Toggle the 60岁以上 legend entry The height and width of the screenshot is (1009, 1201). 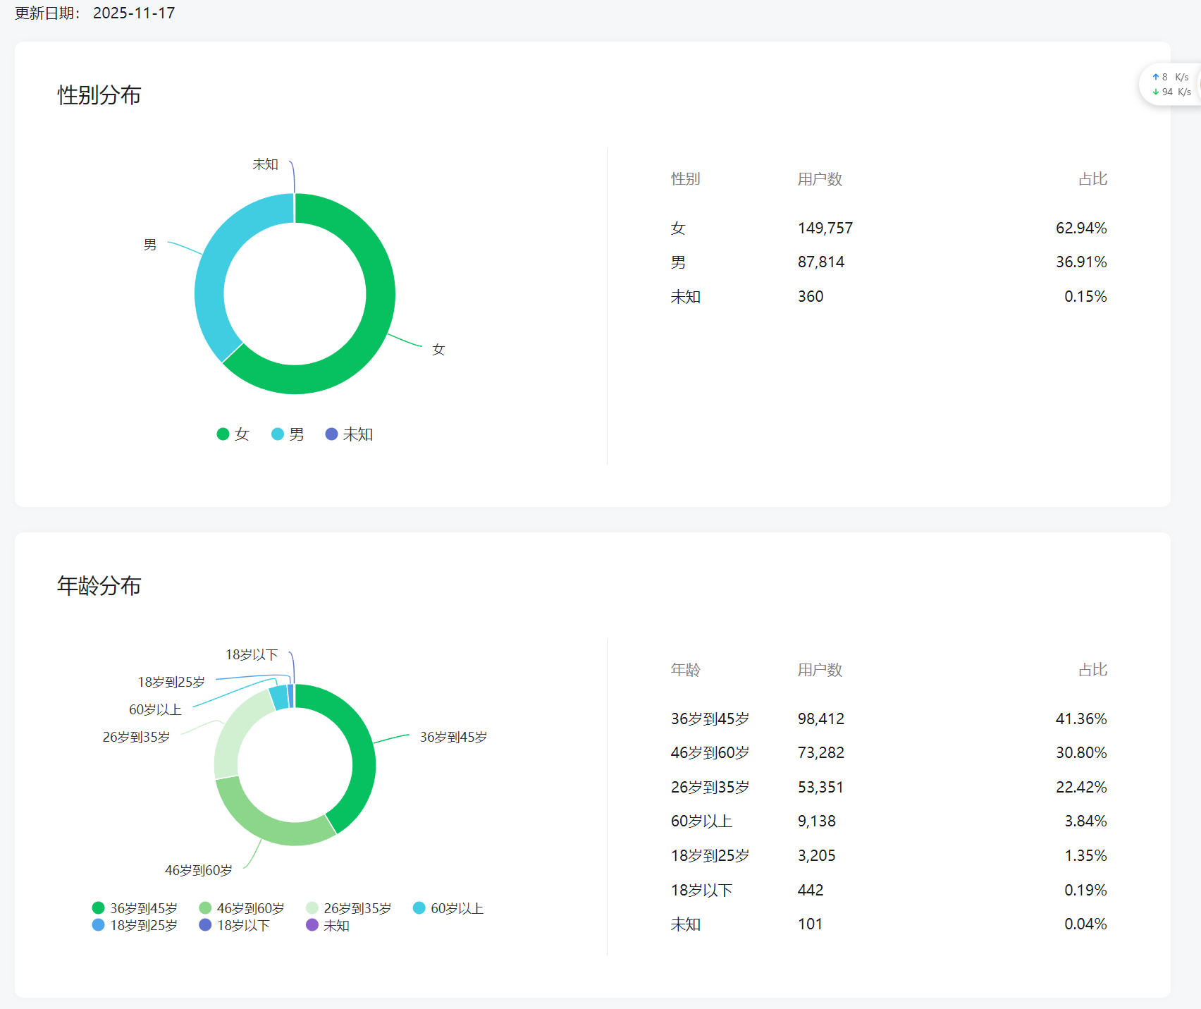448,908
